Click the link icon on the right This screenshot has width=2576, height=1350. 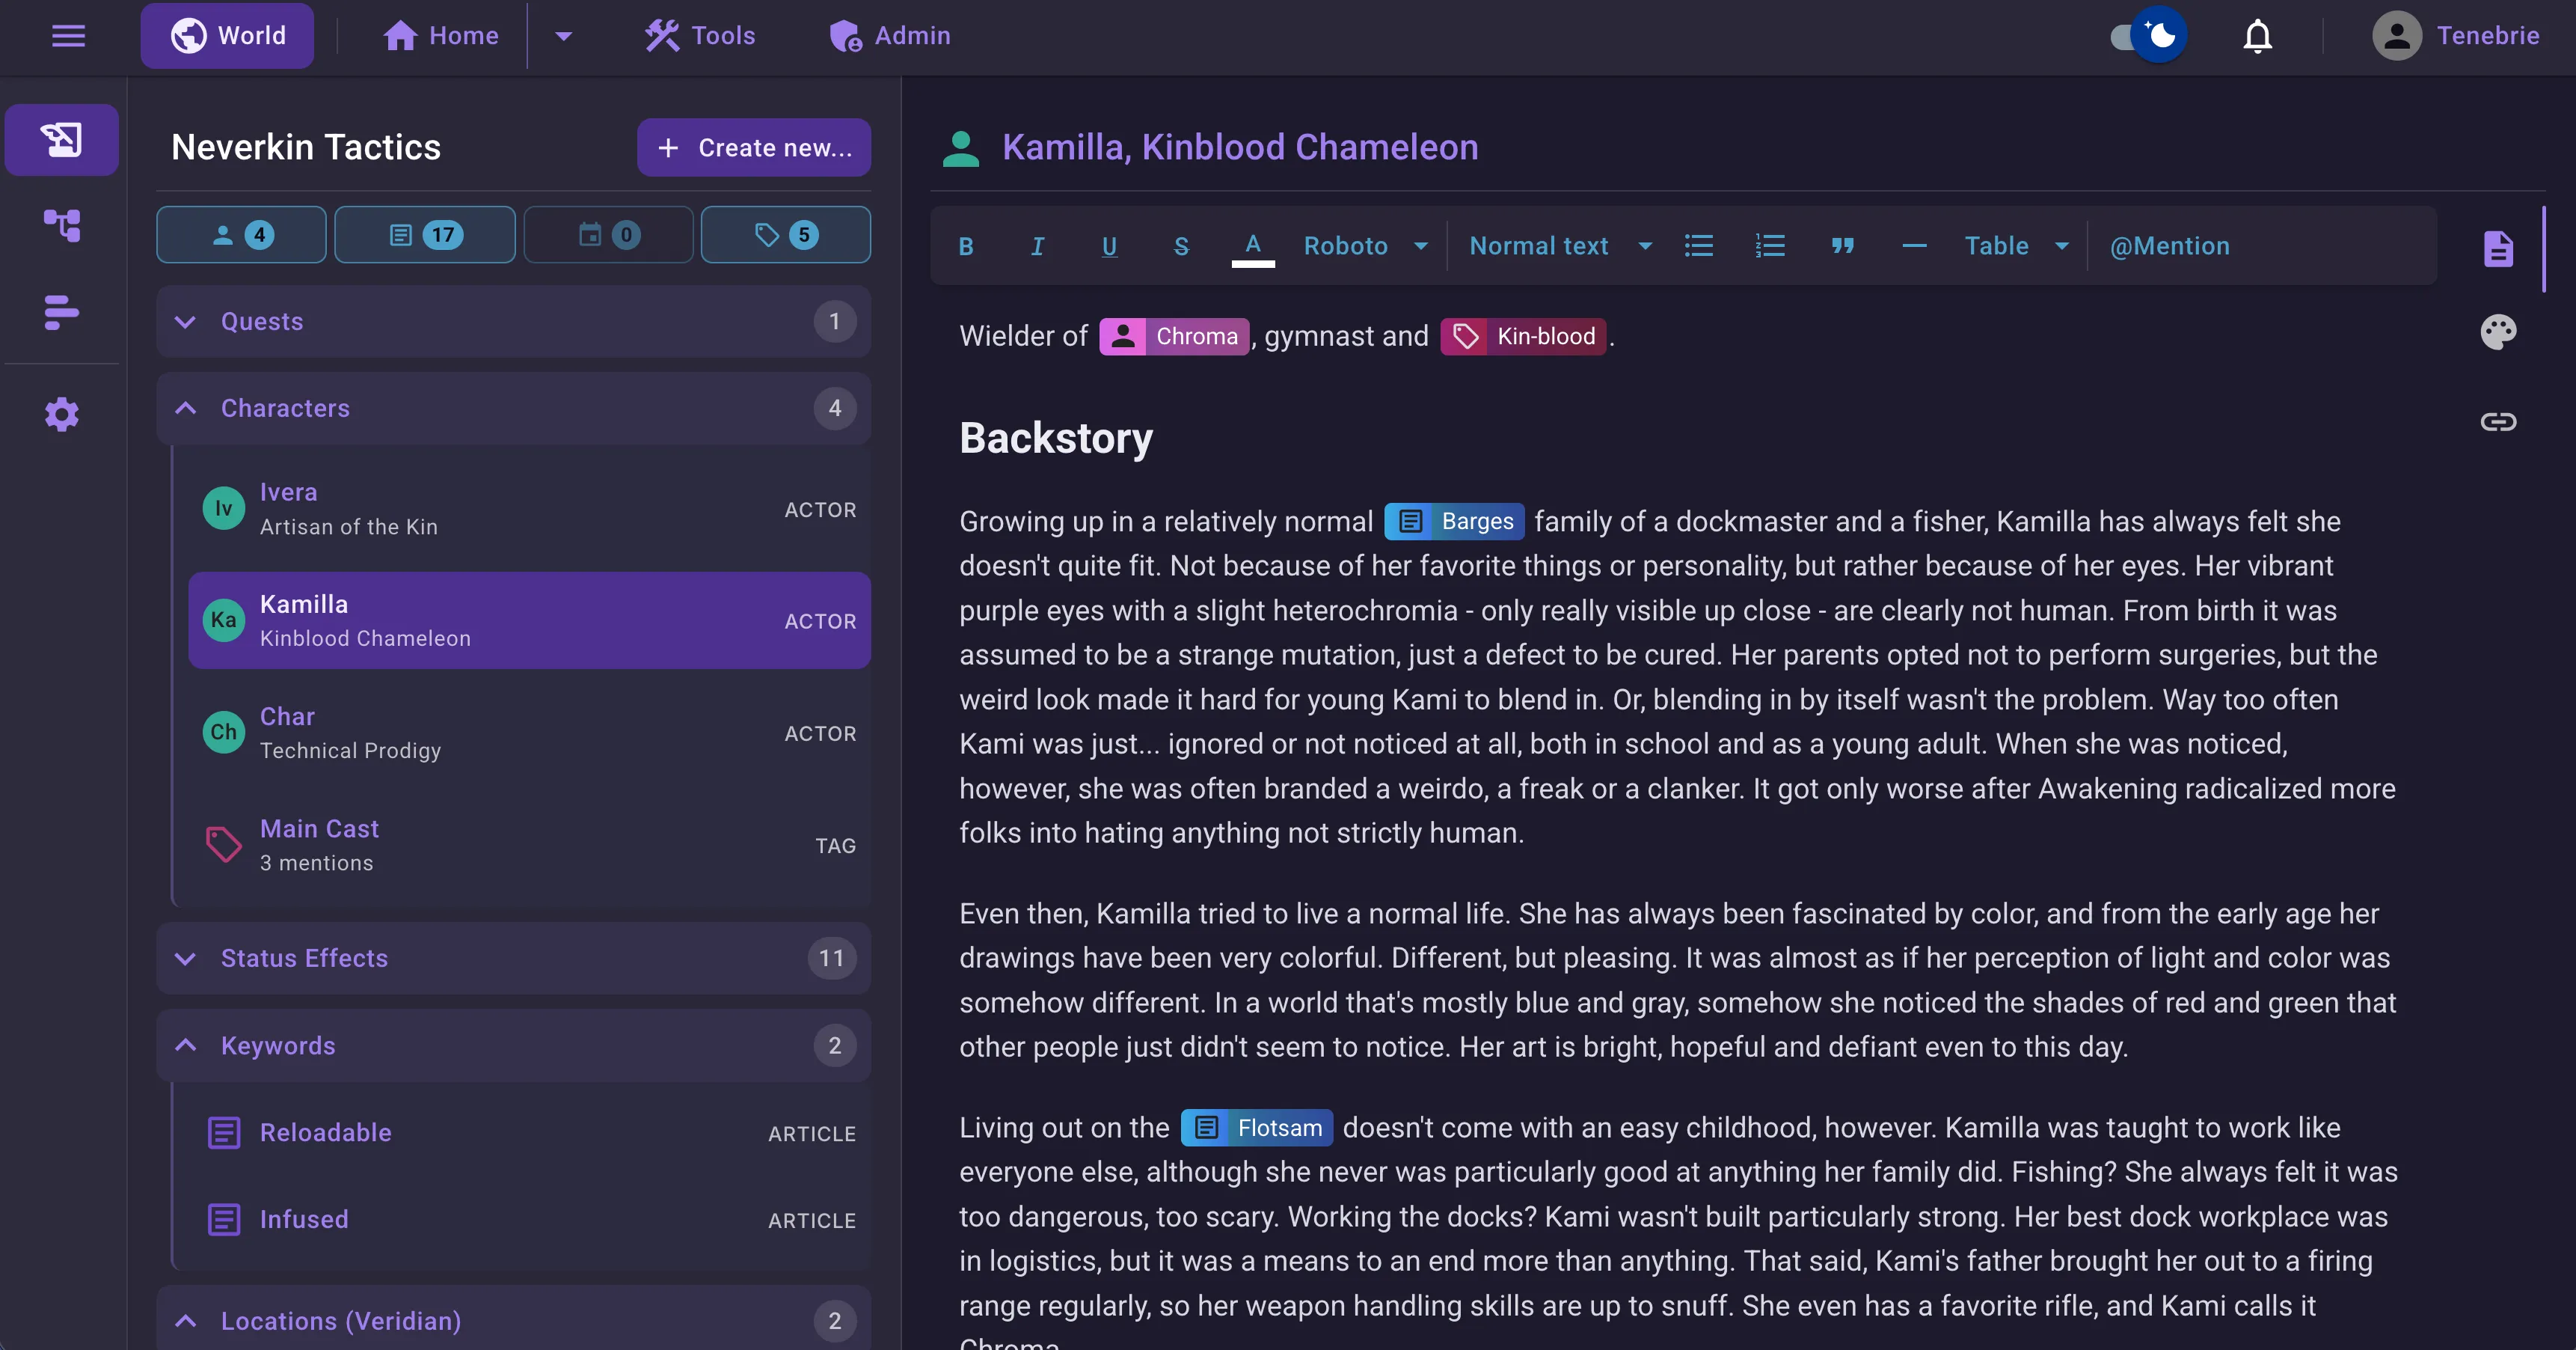[x=2497, y=421]
